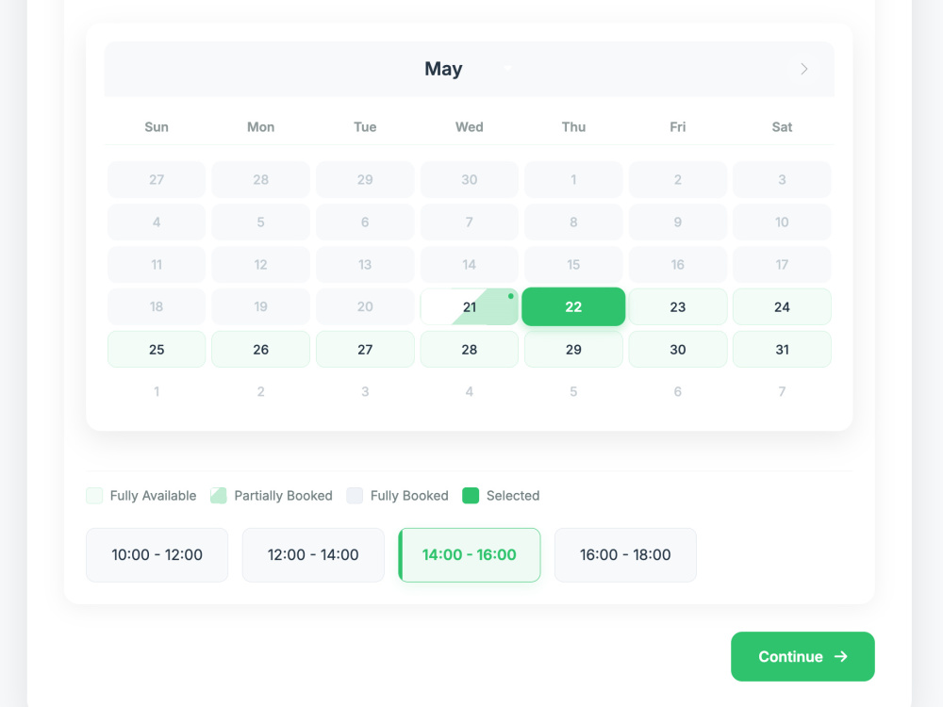Select the available May 27 date

pos(365,350)
